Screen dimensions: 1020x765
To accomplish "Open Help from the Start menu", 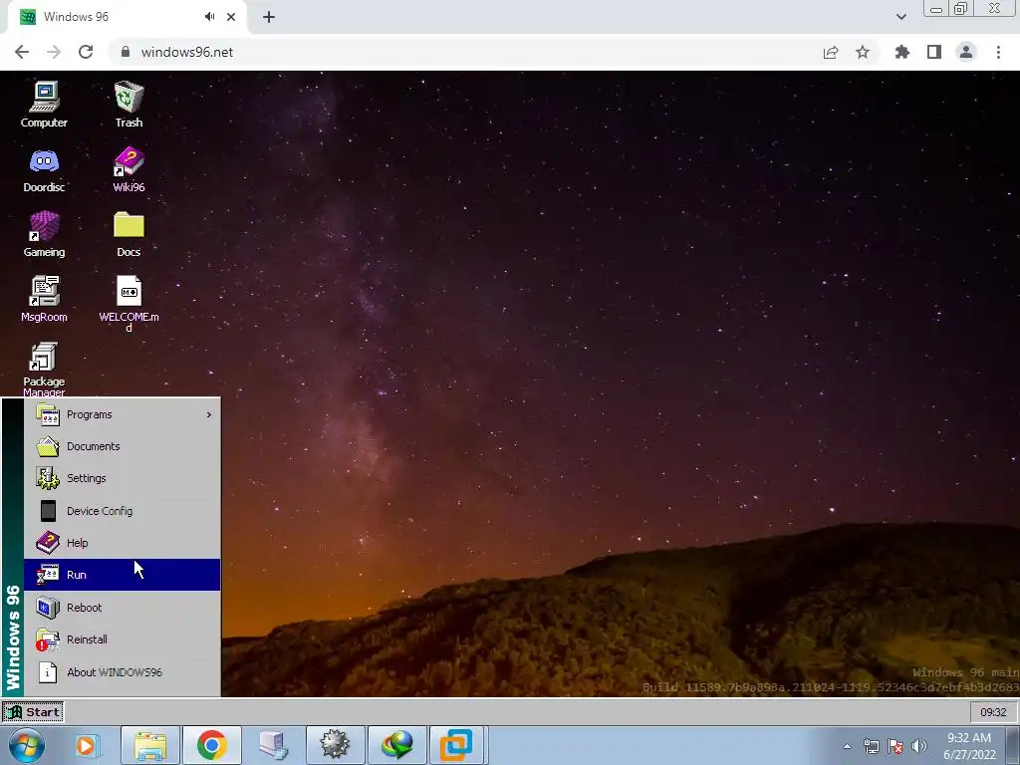I will pyautogui.click(x=123, y=543).
